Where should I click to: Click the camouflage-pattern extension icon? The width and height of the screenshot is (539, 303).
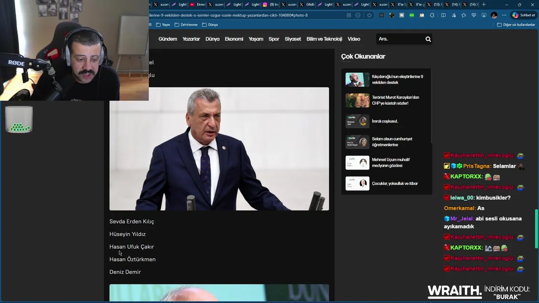pyautogui.click(x=392, y=15)
